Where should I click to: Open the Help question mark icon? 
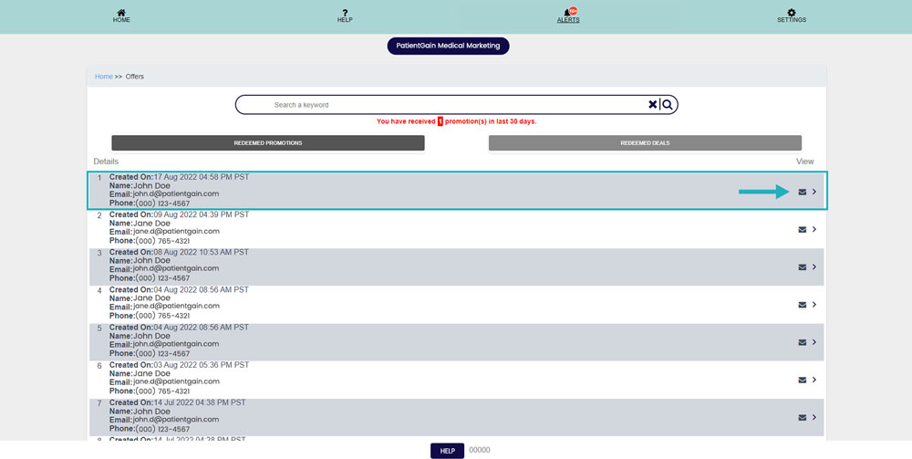tap(345, 13)
